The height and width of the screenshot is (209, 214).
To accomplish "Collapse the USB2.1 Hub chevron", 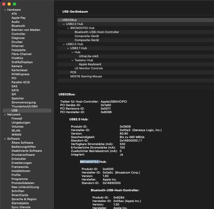I will coord(68,48).
